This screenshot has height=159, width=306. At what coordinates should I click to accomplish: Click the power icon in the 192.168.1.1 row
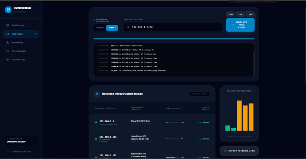coord(201,122)
